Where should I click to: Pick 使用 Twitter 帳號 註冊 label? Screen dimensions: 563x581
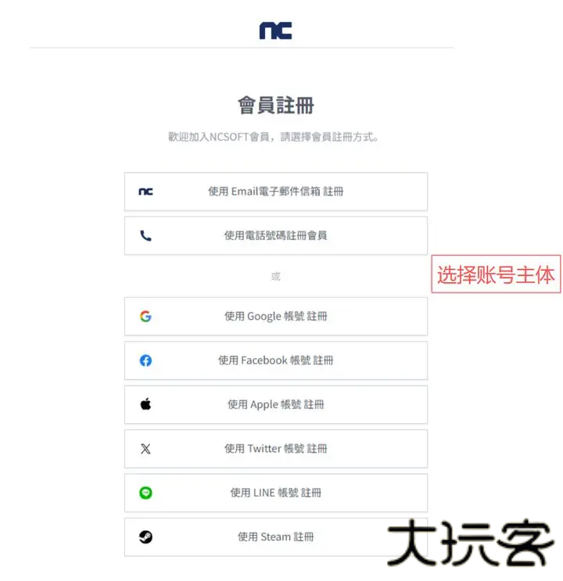(x=275, y=449)
